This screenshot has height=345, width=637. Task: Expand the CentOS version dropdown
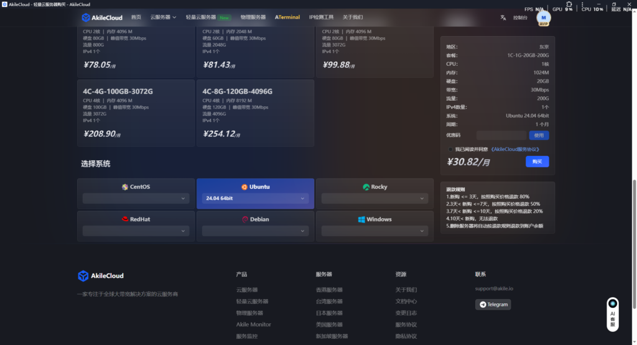(136, 198)
